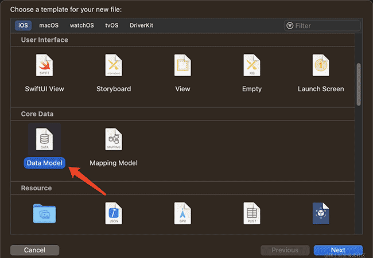Click the Cancel button
Screen dimensions: 373x258
[35, 250]
